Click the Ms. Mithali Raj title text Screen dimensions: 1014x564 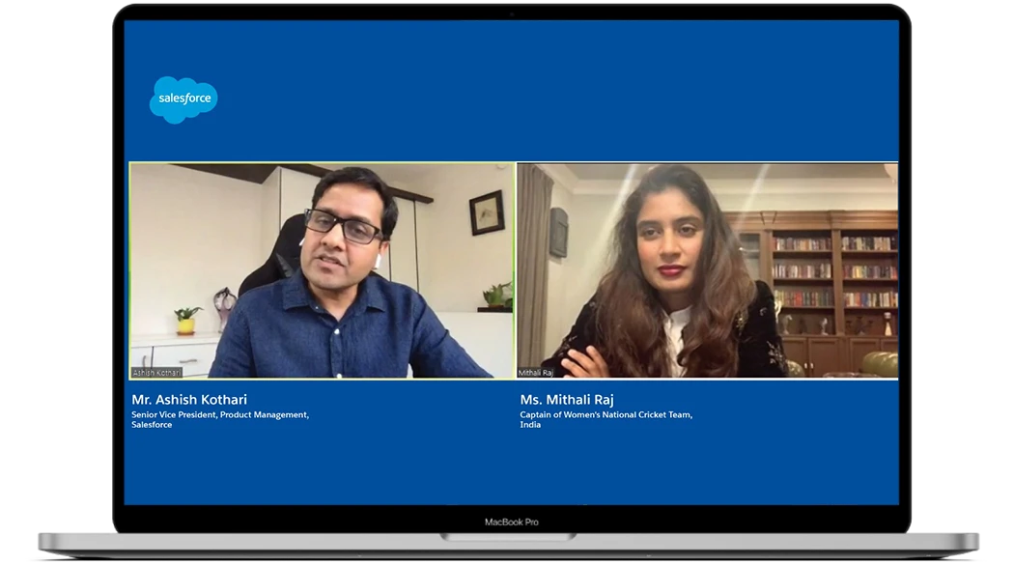click(570, 399)
